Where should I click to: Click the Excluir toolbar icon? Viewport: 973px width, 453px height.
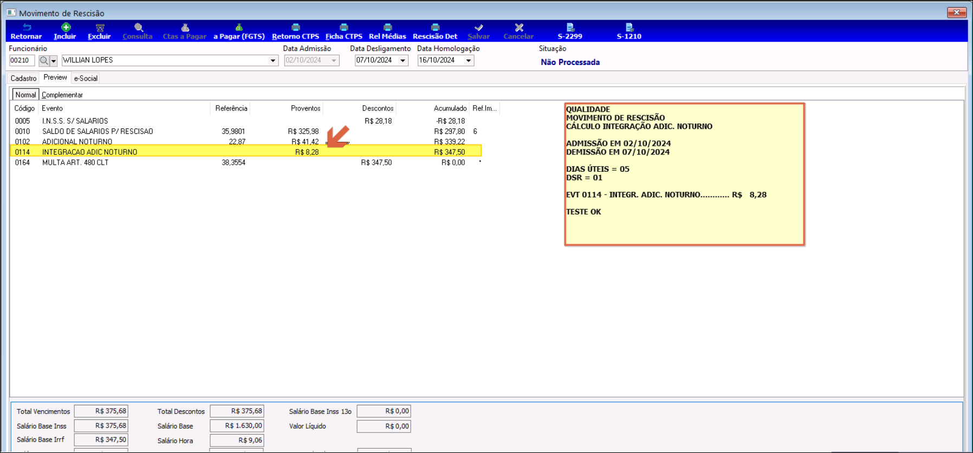(x=100, y=27)
